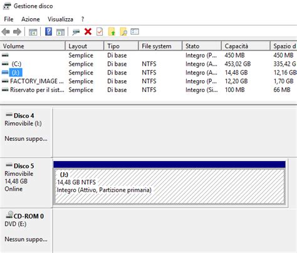Screen dimensions: 297x253
Task: Click the Back arrow in toolbar
Action: (x=6, y=32)
